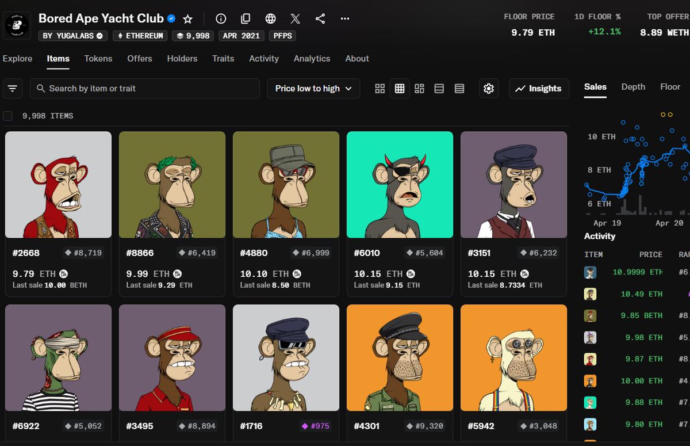
Task: Open ape #2668 image
Action: (x=58, y=185)
